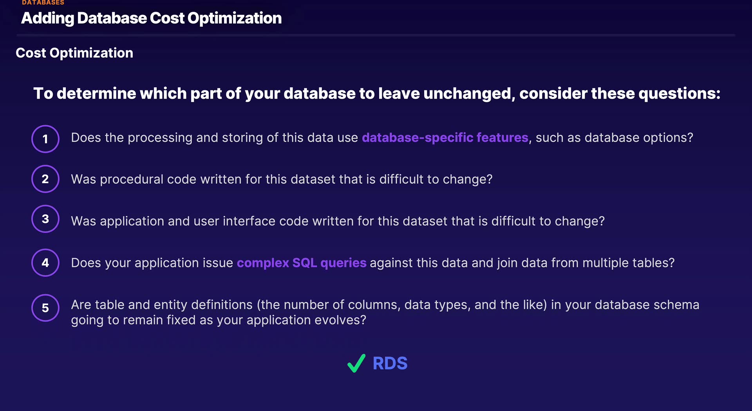Click the orange DATABASES category label
Image resolution: width=752 pixels, height=411 pixels.
point(43,3)
